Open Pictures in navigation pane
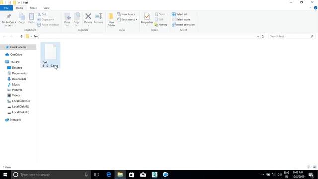The height and width of the screenshot is (179, 318). [17, 90]
